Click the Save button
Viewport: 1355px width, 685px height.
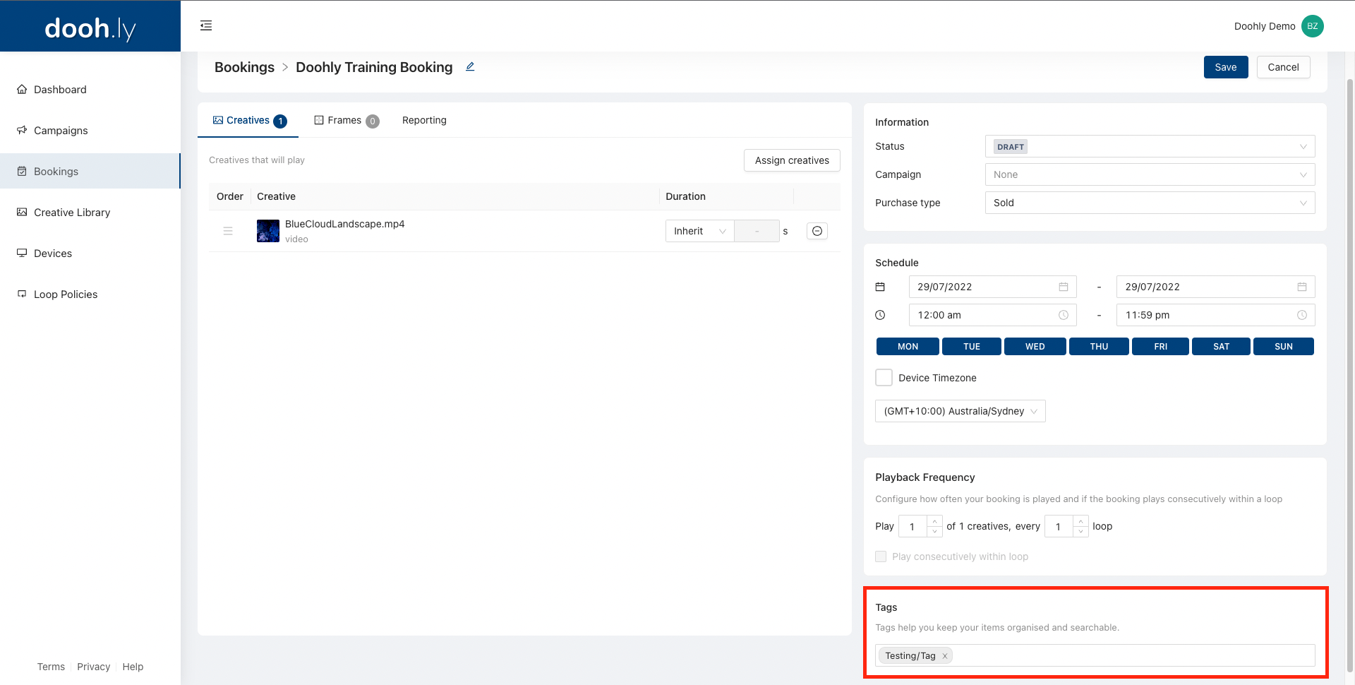point(1225,67)
